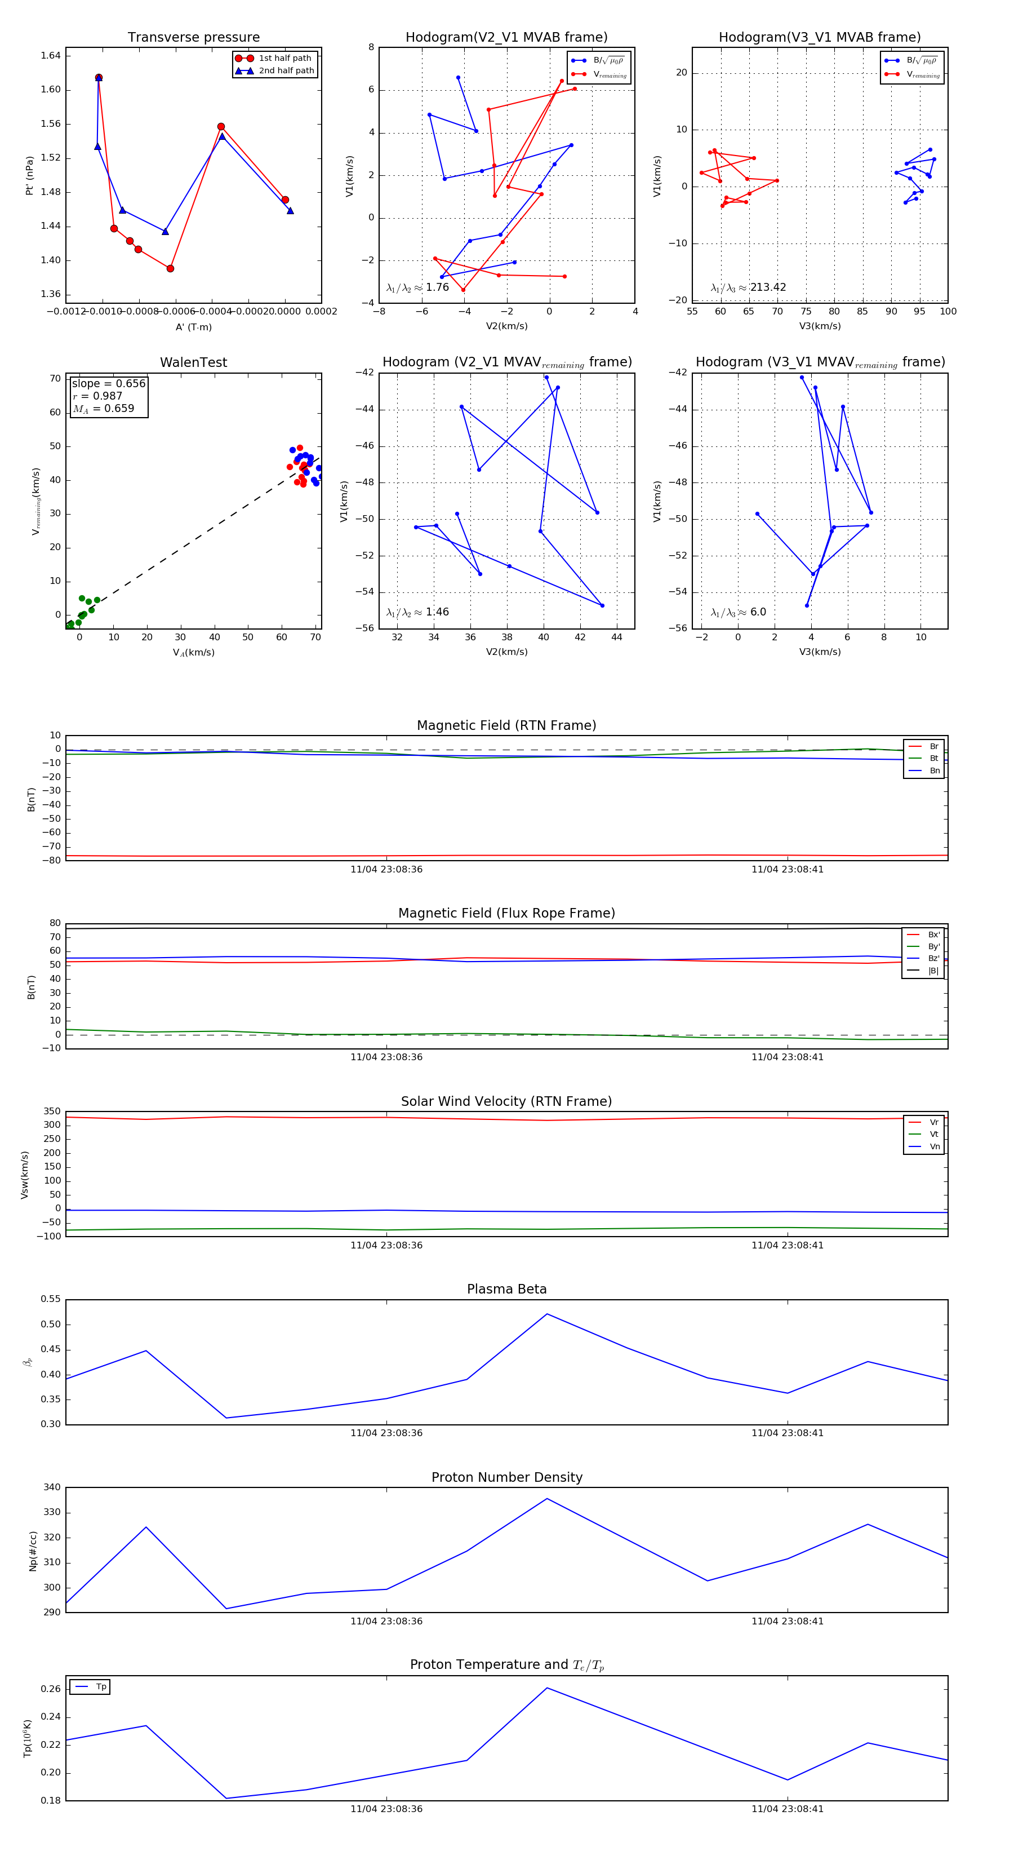Click the "Vsw(km/s)" y-axis label
1014x1860 pixels.
click(x=25, y=1175)
